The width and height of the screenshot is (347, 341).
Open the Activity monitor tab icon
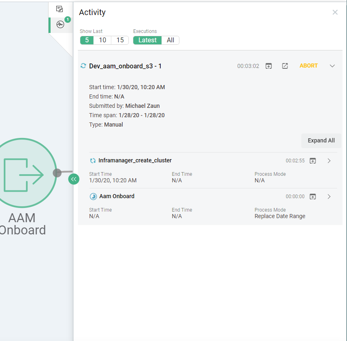[60, 24]
